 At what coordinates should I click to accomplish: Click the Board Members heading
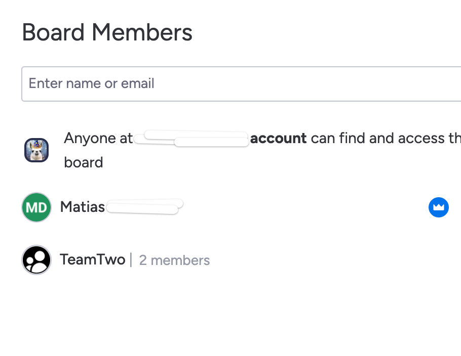tap(107, 32)
